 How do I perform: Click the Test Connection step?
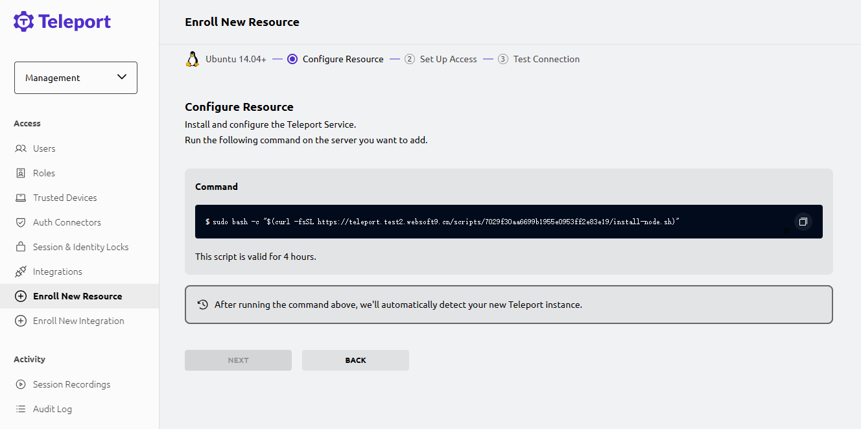[x=546, y=59]
